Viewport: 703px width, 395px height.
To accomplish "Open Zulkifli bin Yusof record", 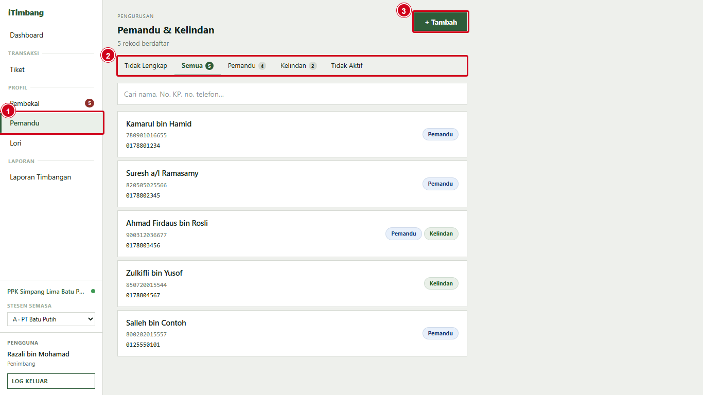I will point(292,283).
